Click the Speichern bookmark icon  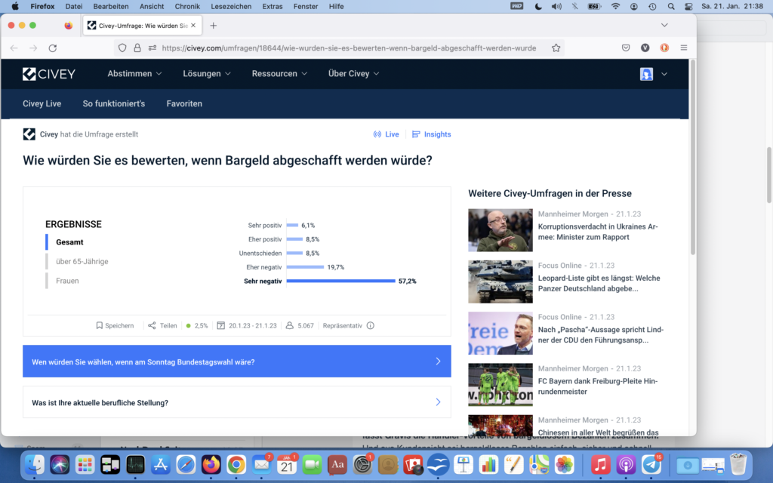pyautogui.click(x=100, y=326)
